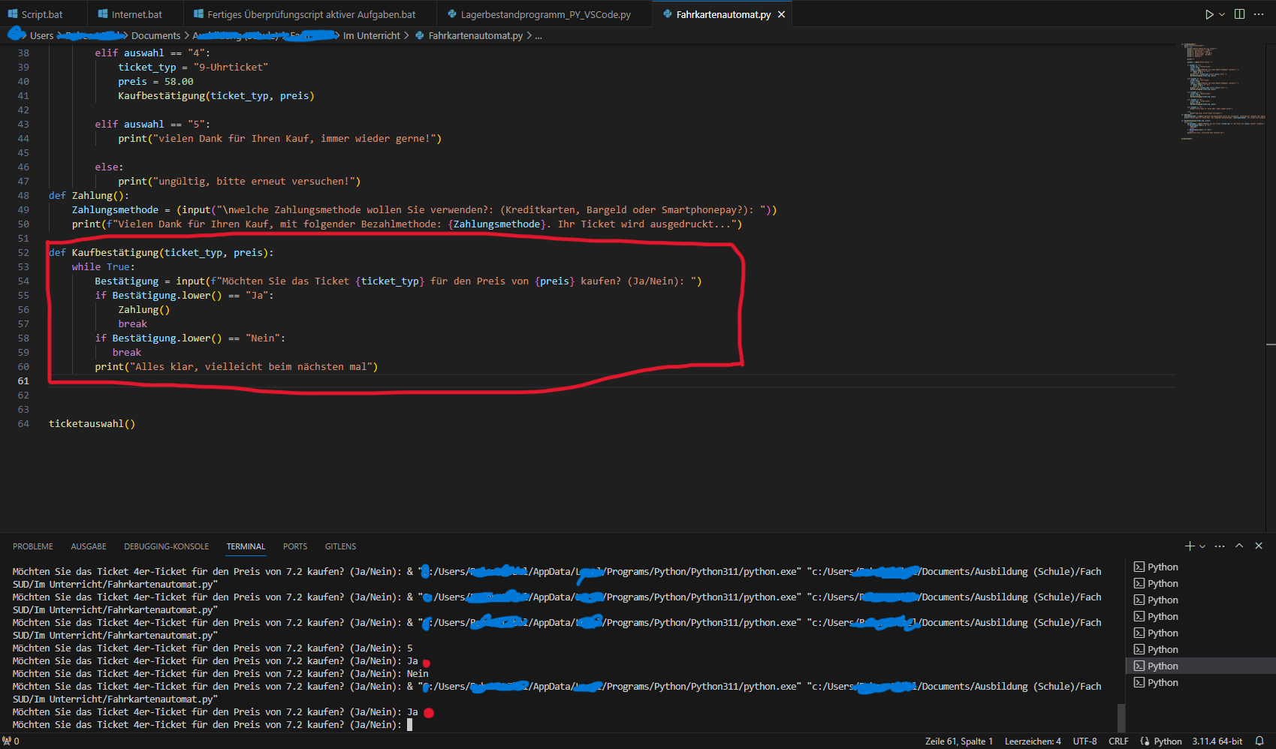The image size is (1276, 749).
Task: Switch to the AUSGABE panel
Action: pyautogui.click(x=89, y=546)
